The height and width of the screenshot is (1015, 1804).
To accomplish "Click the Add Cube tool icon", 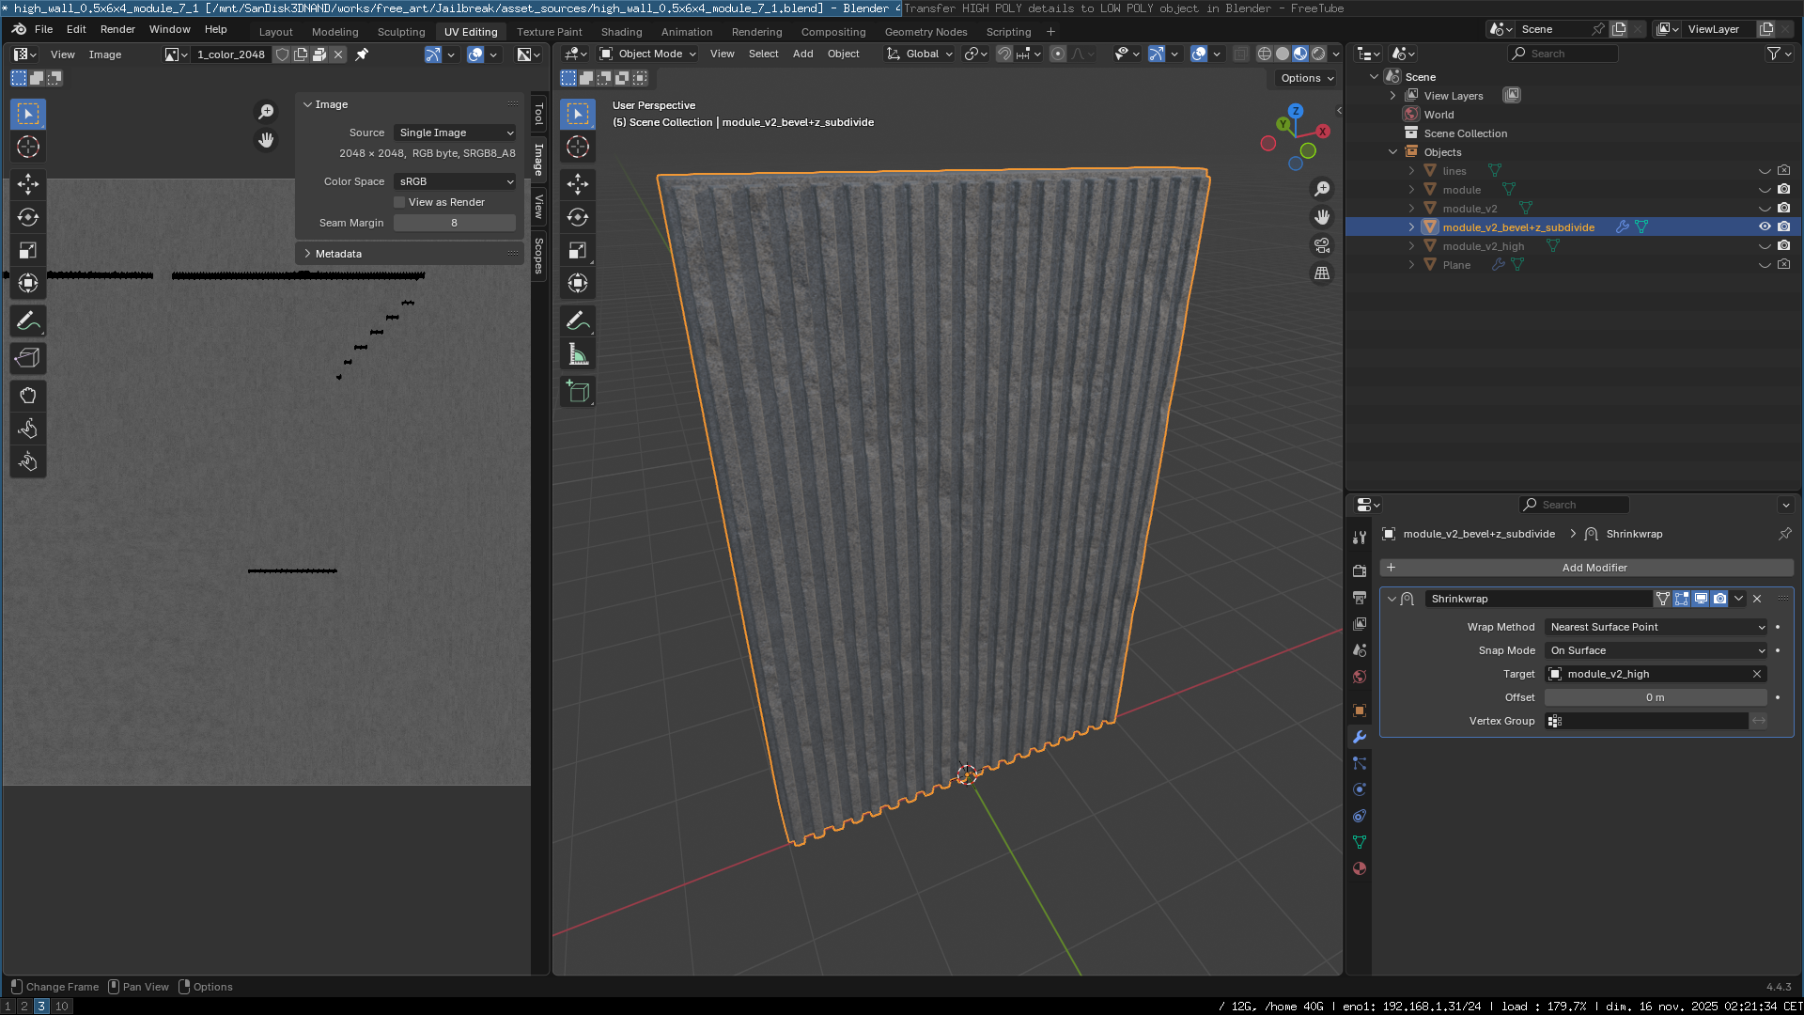I will pyautogui.click(x=578, y=392).
